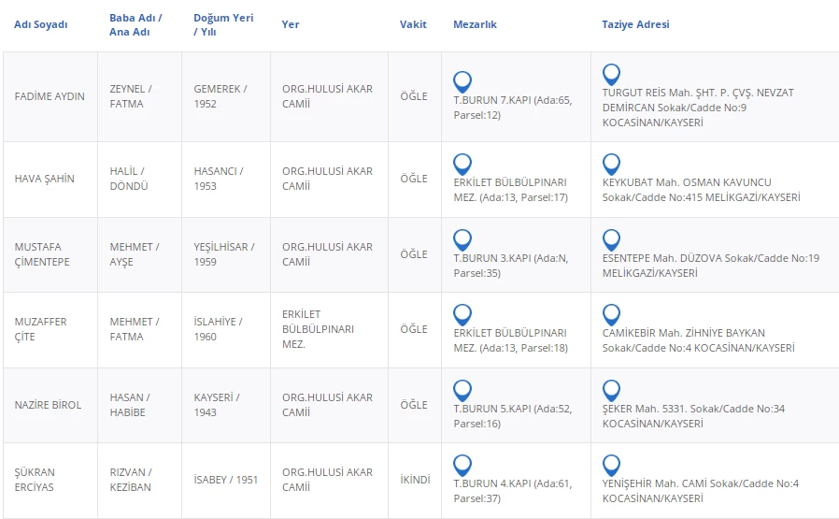839x519 pixels.
Task: Open condolence pin for Mustafa Çimentepe
Action: 611,239
